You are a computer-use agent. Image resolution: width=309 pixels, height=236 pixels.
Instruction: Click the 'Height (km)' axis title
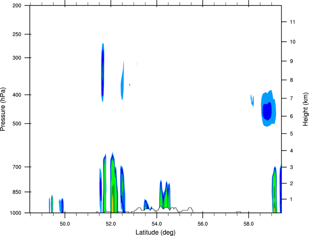tap(305, 109)
